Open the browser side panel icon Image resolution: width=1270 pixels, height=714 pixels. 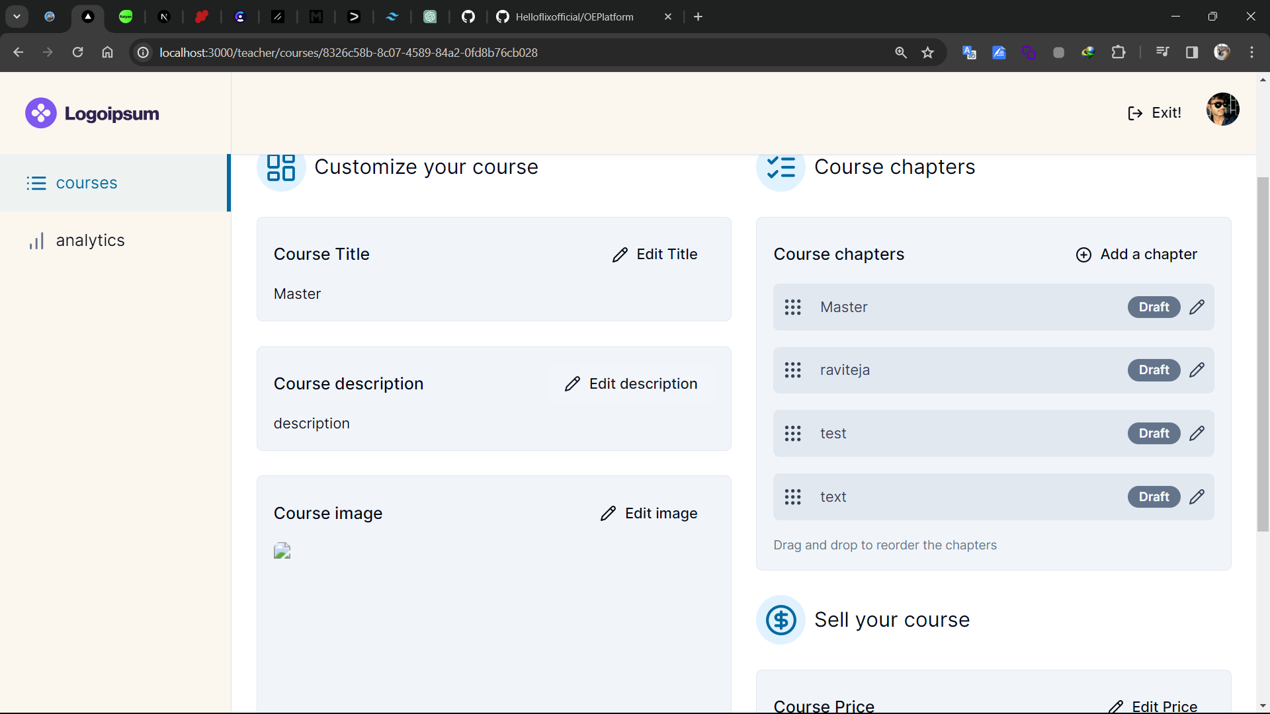click(1192, 52)
